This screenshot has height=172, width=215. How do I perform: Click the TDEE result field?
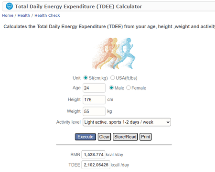point(96,165)
